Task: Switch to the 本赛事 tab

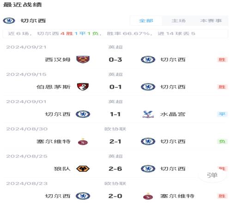Action: point(211,21)
